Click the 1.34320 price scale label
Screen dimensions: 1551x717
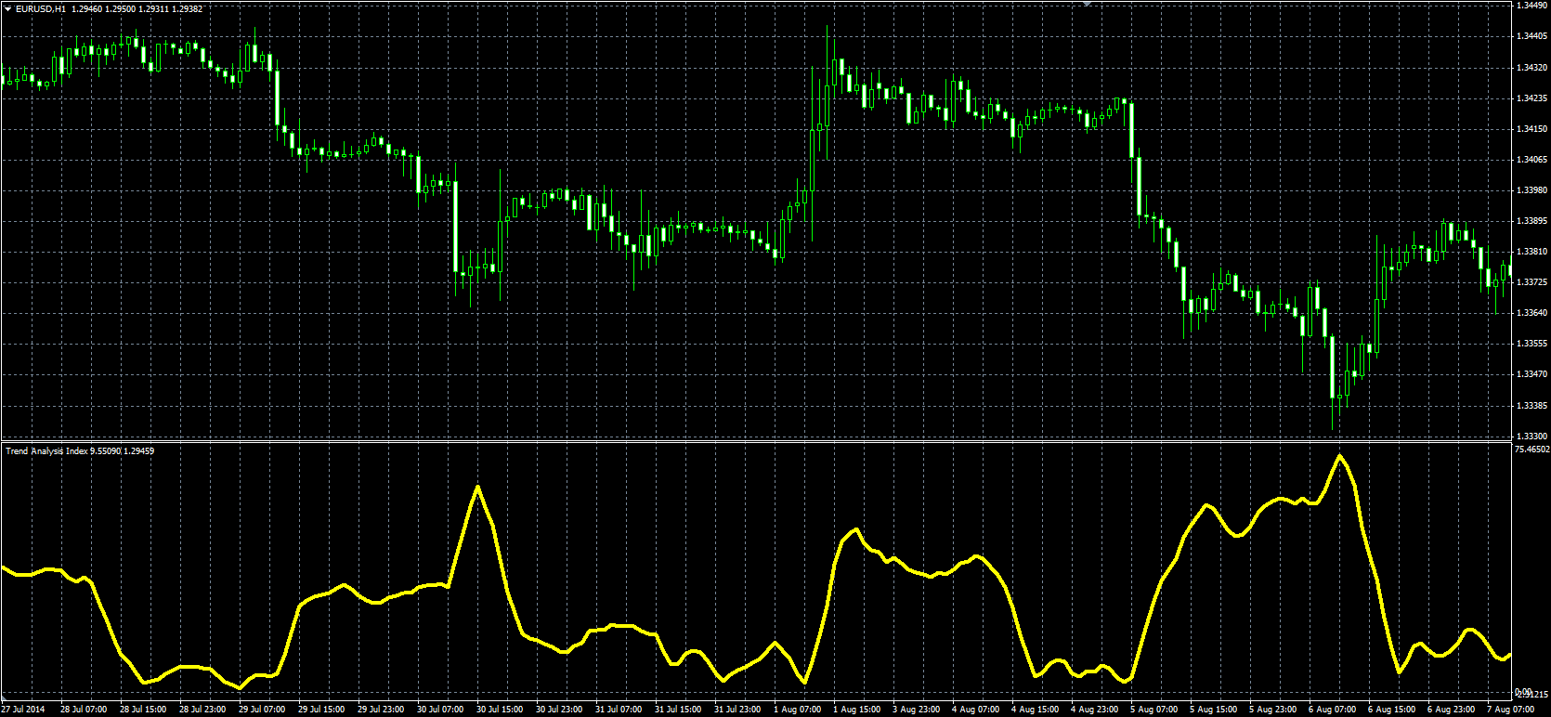click(1531, 67)
